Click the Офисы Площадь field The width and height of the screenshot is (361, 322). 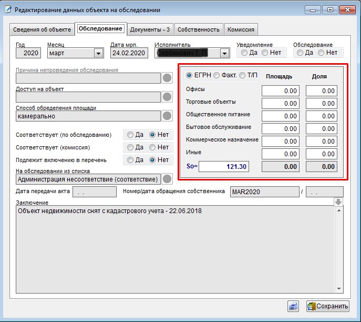tap(281, 90)
